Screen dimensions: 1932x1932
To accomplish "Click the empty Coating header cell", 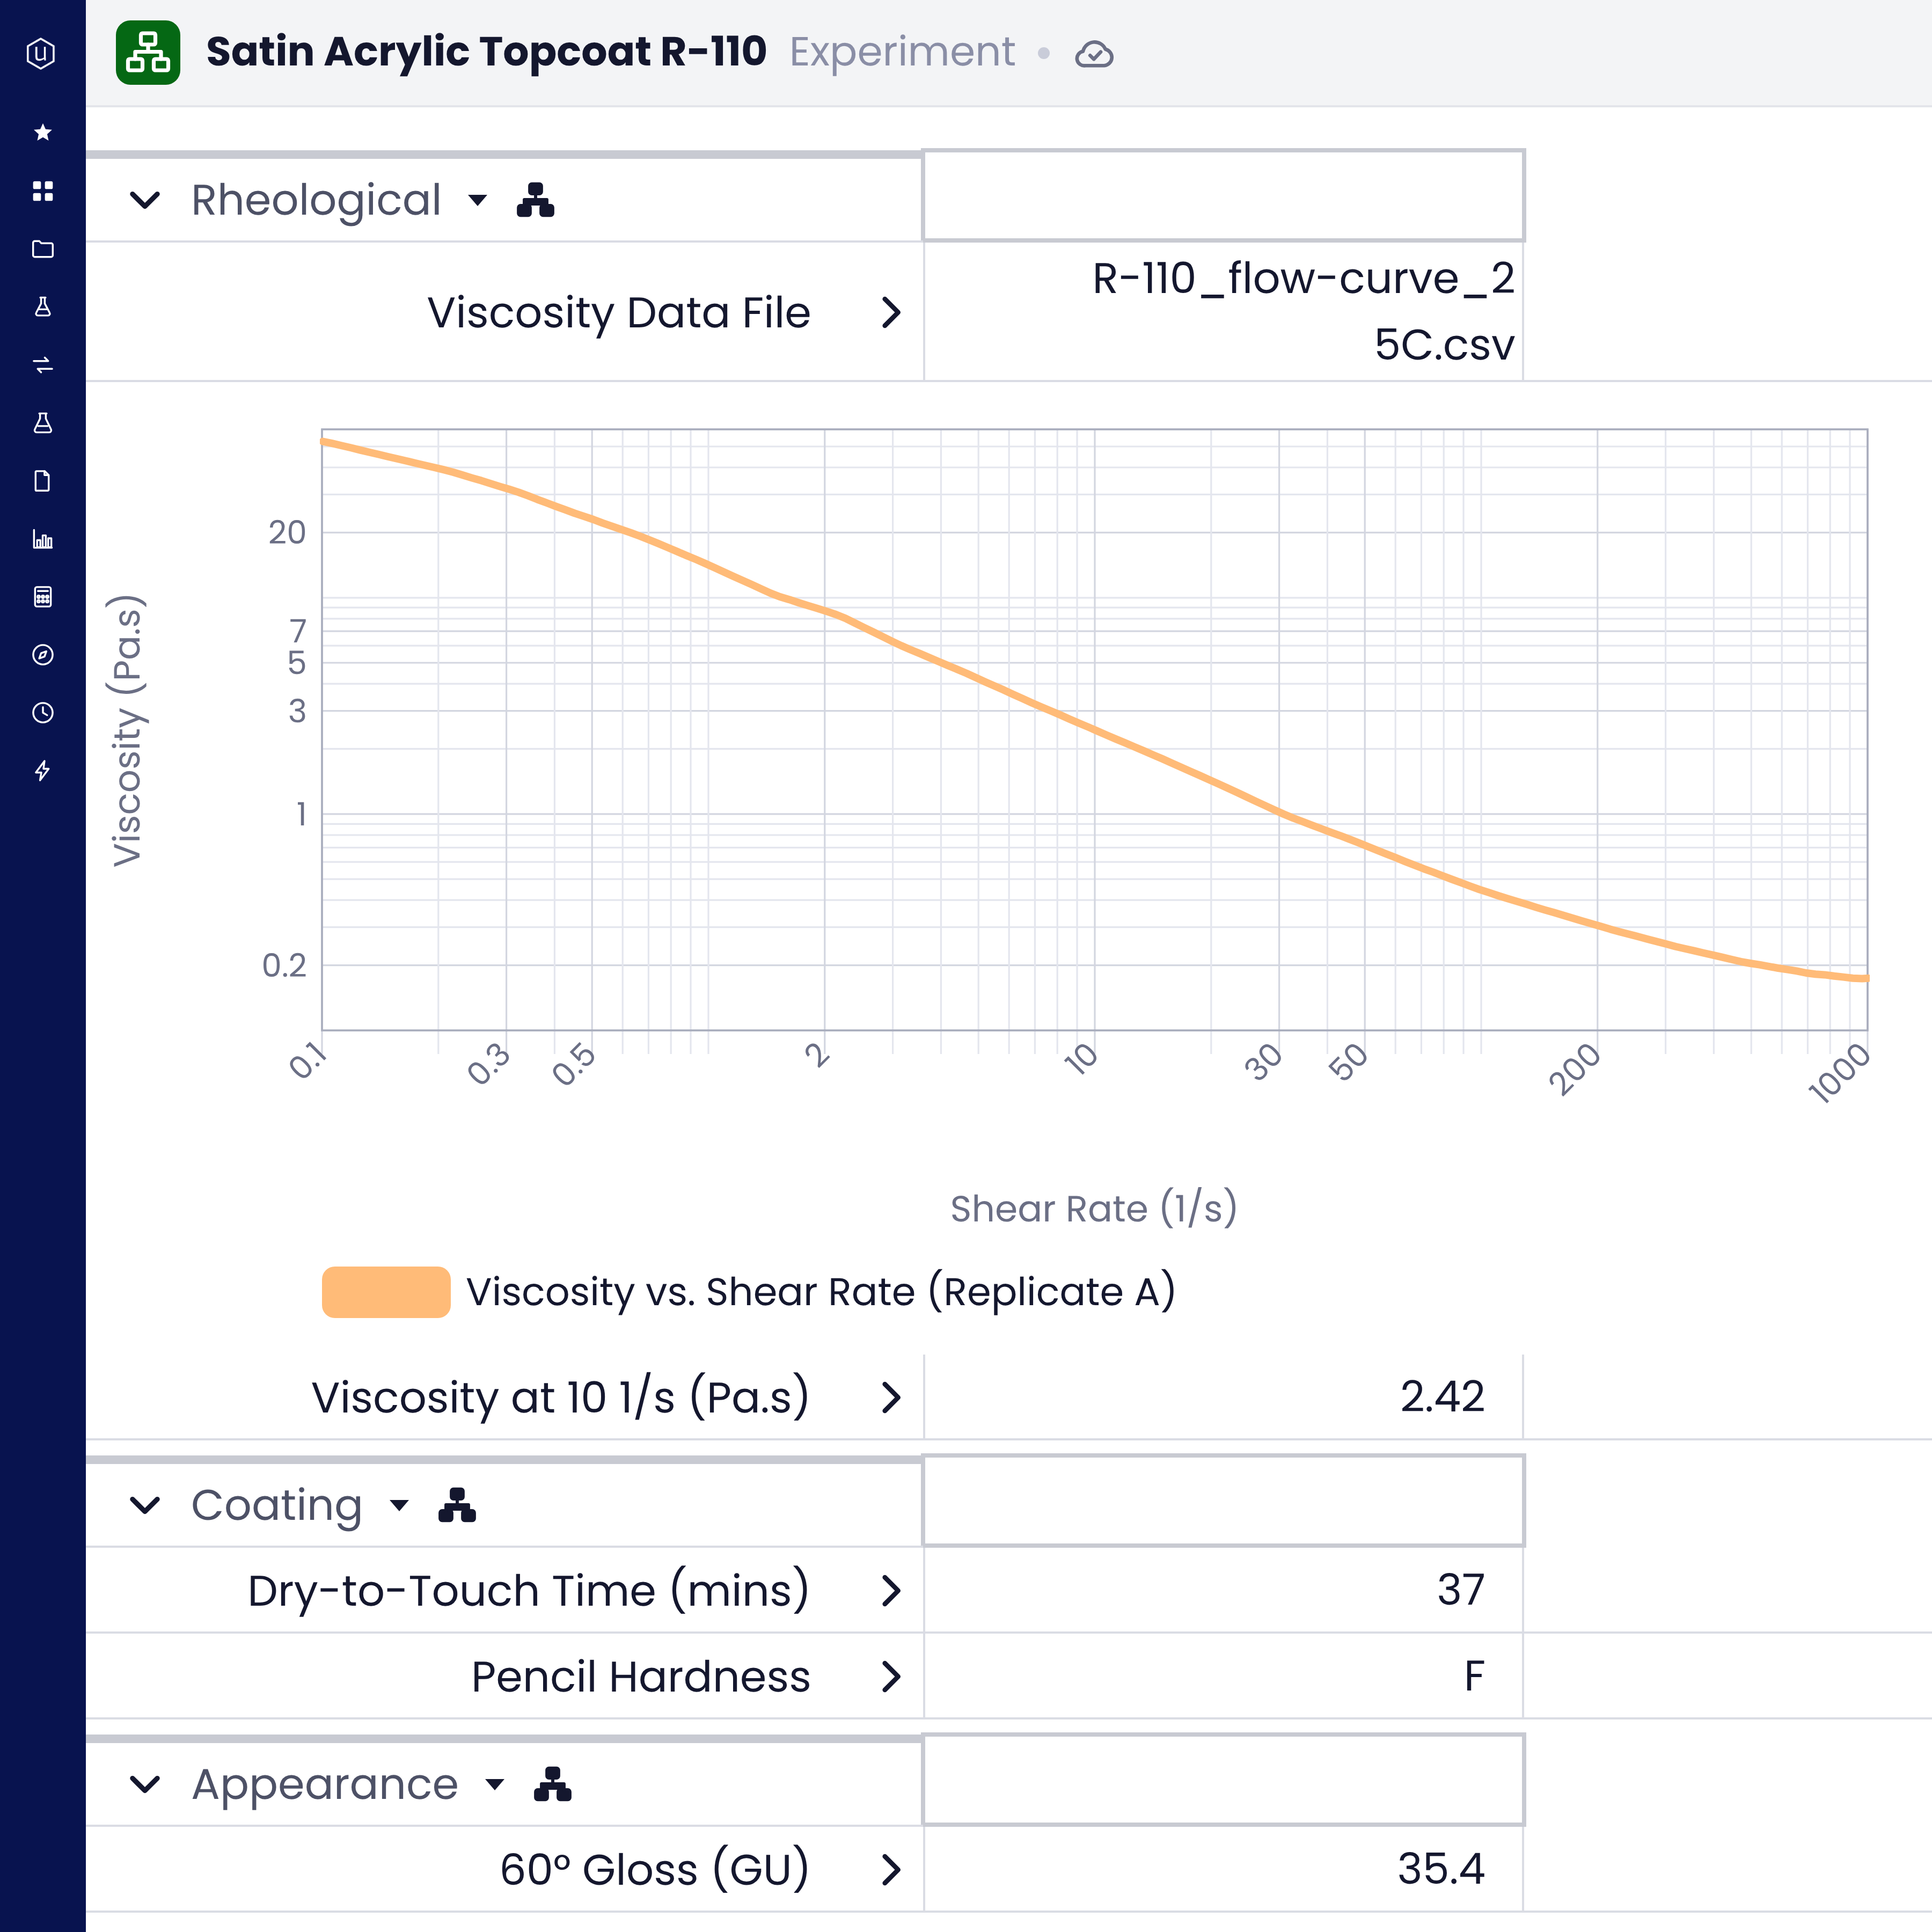I will pyautogui.click(x=1224, y=1501).
